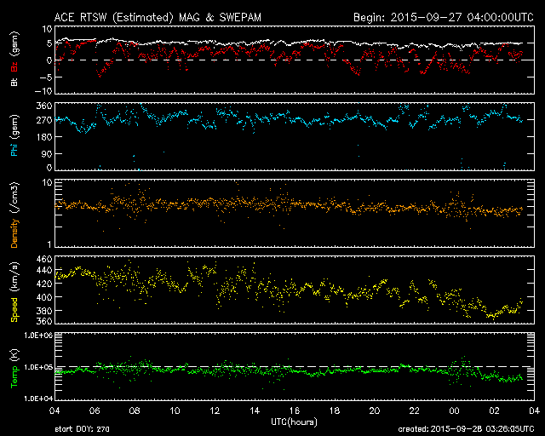This screenshot has width=545, height=436.
Task: Click the UTC(hours) x-axis title
Action: [292, 420]
